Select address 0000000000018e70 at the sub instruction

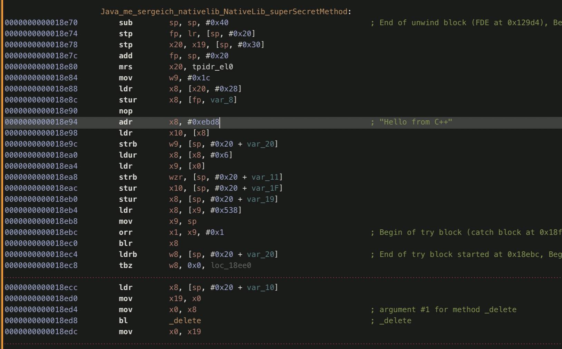click(x=41, y=23)
